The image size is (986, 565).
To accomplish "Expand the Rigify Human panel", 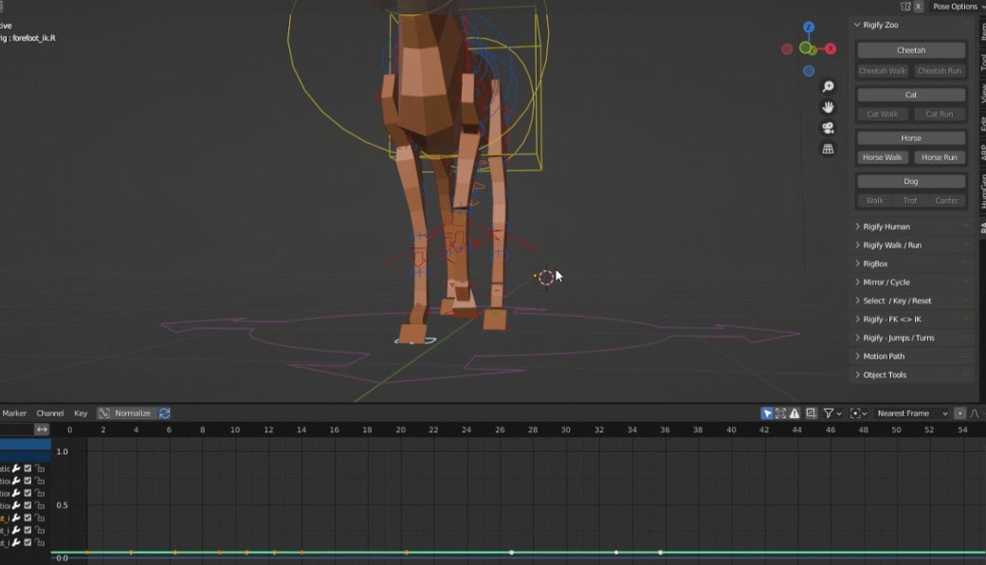I will click(886, 227).
